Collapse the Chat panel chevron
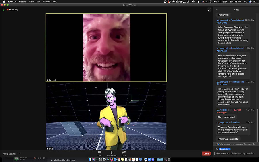This screenshot has height=162, width=259. click(x=217, y=10)
